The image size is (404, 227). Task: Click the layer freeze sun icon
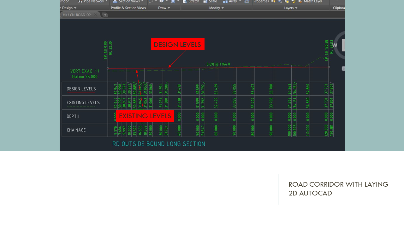287,2
